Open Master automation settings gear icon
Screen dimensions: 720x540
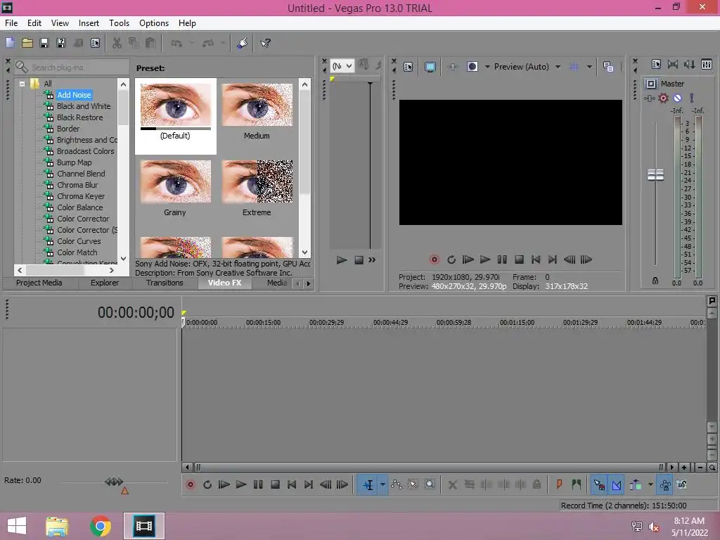pos(663,98)
